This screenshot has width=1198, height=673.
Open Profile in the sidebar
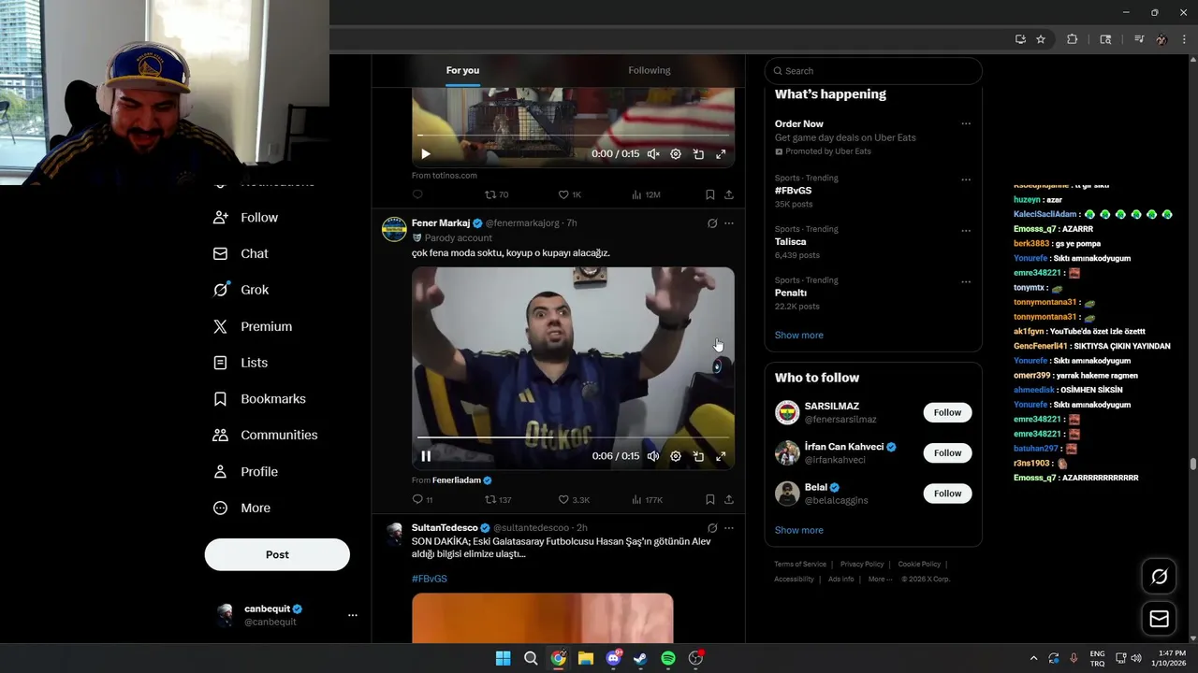pyautogui.click(x=246, y=472)
